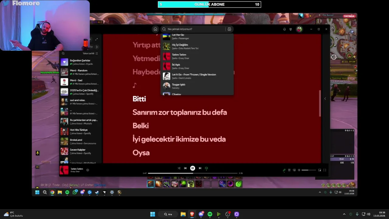Image resolution: width=389 pixels, height=219 pixels.
Task: Skip to next track
Action: pos(200,168)
